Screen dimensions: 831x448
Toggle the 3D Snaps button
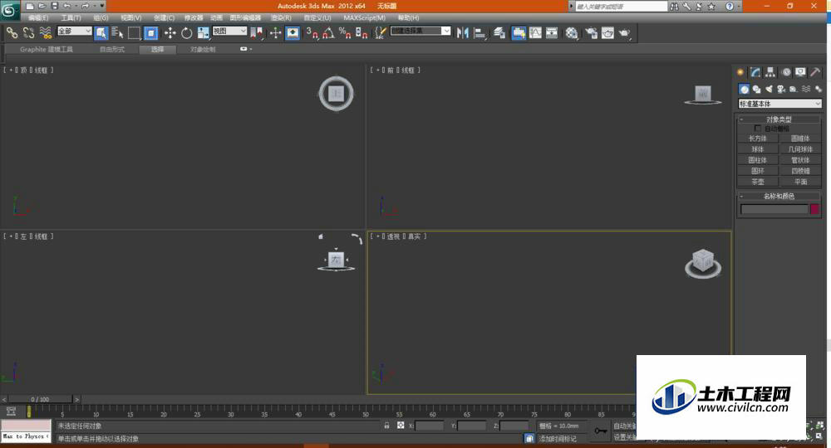pos(312,33)
